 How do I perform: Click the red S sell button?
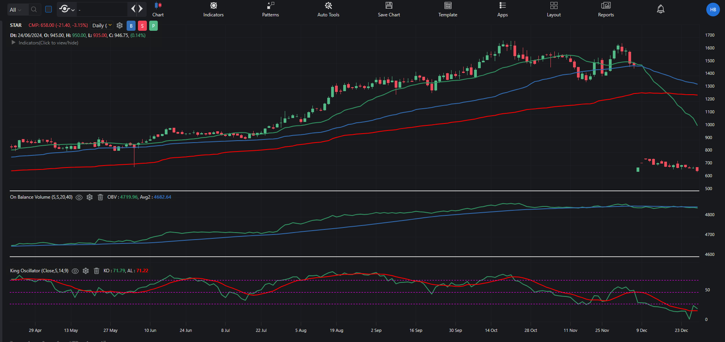pos(142,26)
